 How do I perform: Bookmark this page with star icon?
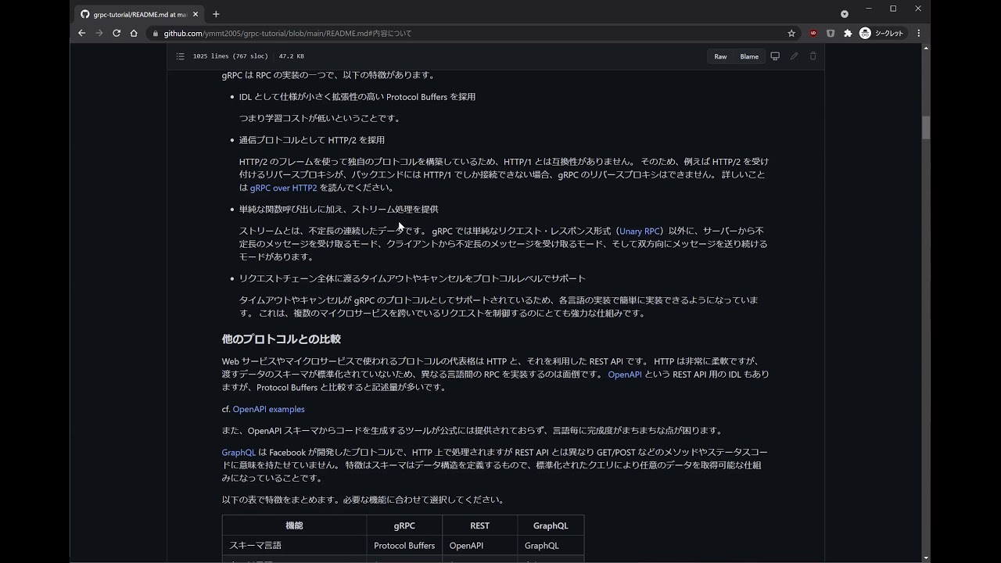[x=791, y=34]
